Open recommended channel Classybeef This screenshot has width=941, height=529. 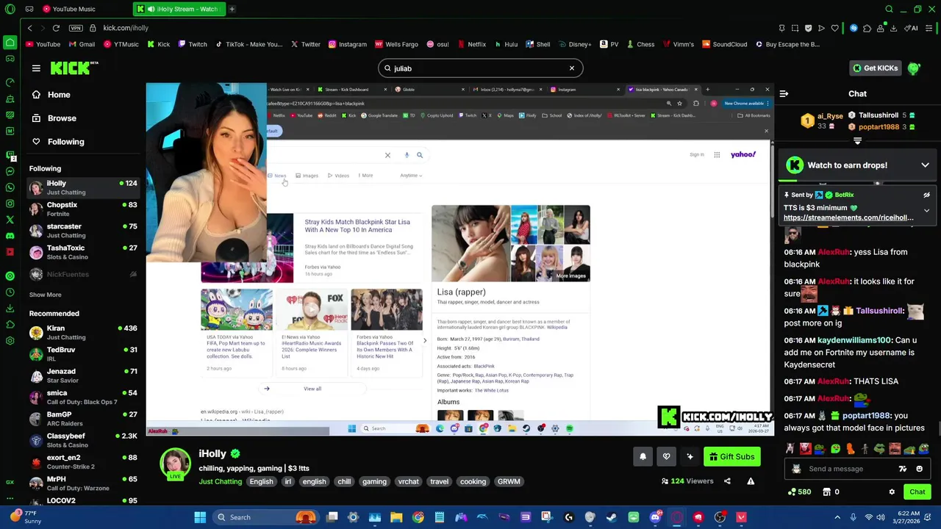pos(82,440)
